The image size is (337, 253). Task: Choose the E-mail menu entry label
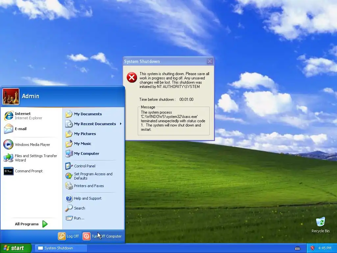click(21, 129)
